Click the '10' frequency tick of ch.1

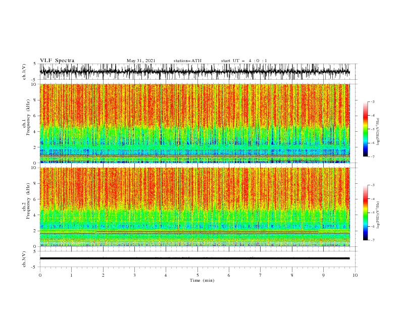tap(35, 84)
